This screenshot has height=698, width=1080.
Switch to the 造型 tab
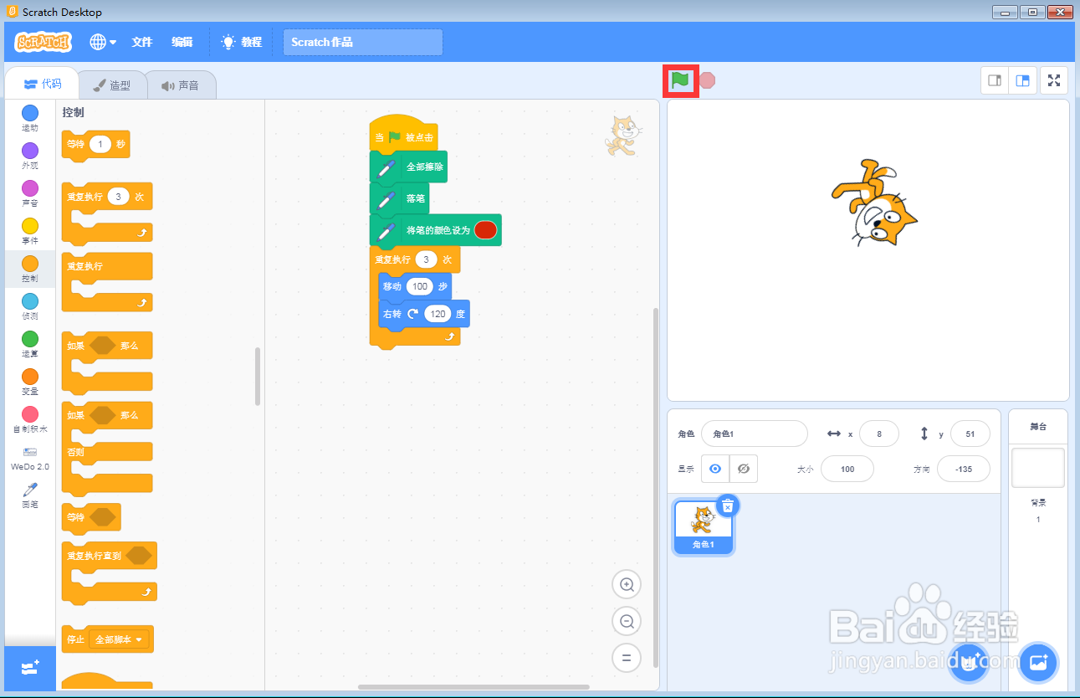tap(112, 85)
